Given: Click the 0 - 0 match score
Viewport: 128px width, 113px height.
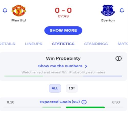Looking at the screenshot, I should click(63, 10).
